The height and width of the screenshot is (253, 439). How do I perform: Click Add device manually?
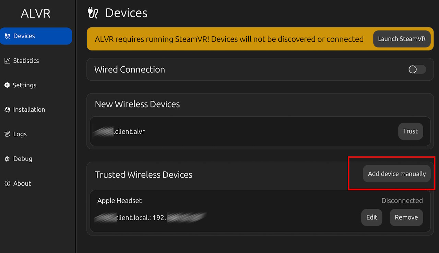(x=396, y=174)
